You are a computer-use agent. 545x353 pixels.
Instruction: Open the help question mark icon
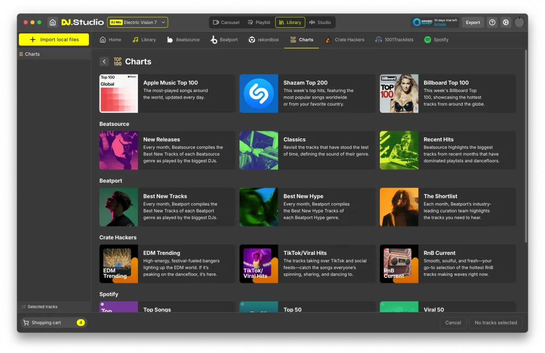492,22
